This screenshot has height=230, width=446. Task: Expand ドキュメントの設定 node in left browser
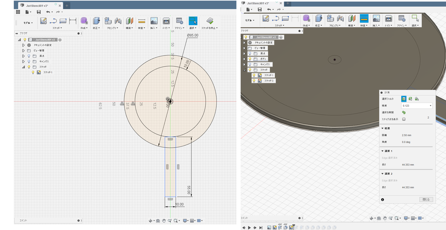[x=24, y=45]
